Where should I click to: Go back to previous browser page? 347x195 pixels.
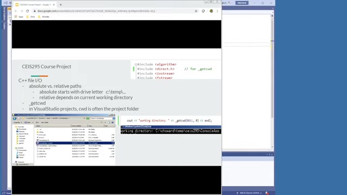[x=16, y=11]
